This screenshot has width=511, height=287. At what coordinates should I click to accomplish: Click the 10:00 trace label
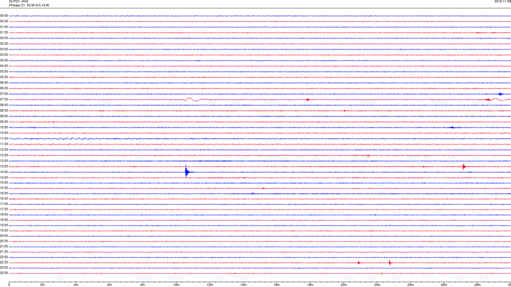coord(4,128)
